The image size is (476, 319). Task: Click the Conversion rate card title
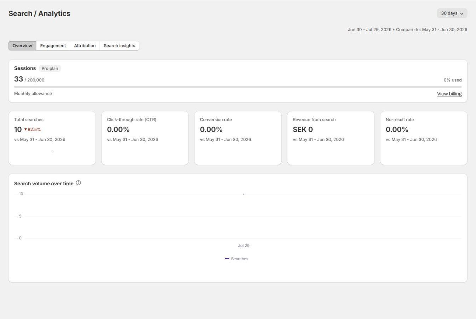click(216, 120)
